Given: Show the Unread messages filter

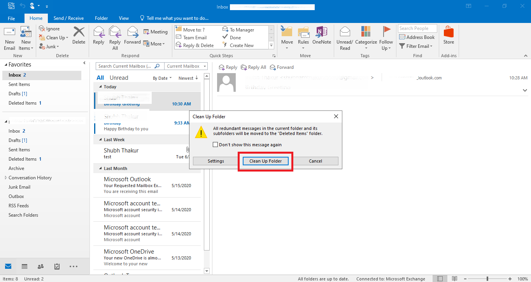Looking at the screenshot, I should 119,78.
